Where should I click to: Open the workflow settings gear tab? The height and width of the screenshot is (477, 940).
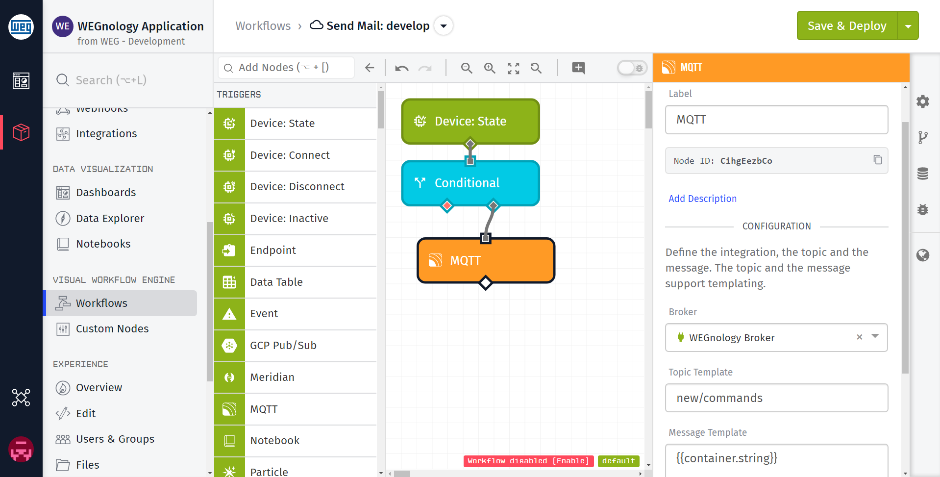tap(923, 101)
